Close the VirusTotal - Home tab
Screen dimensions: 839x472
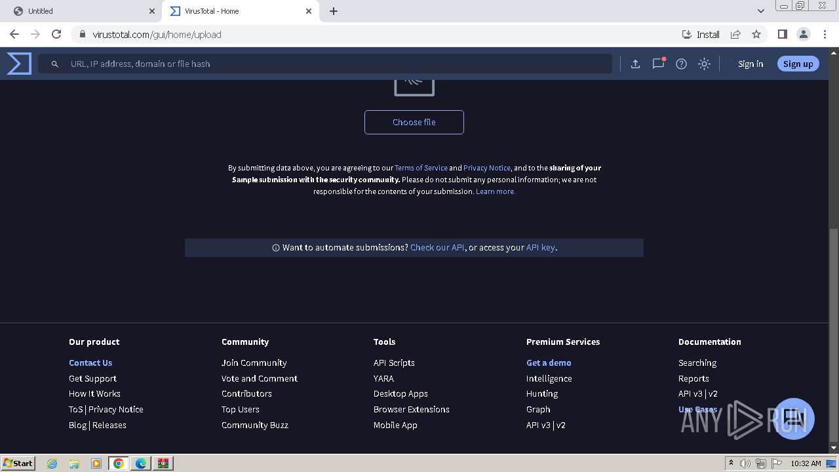(309, 11)
